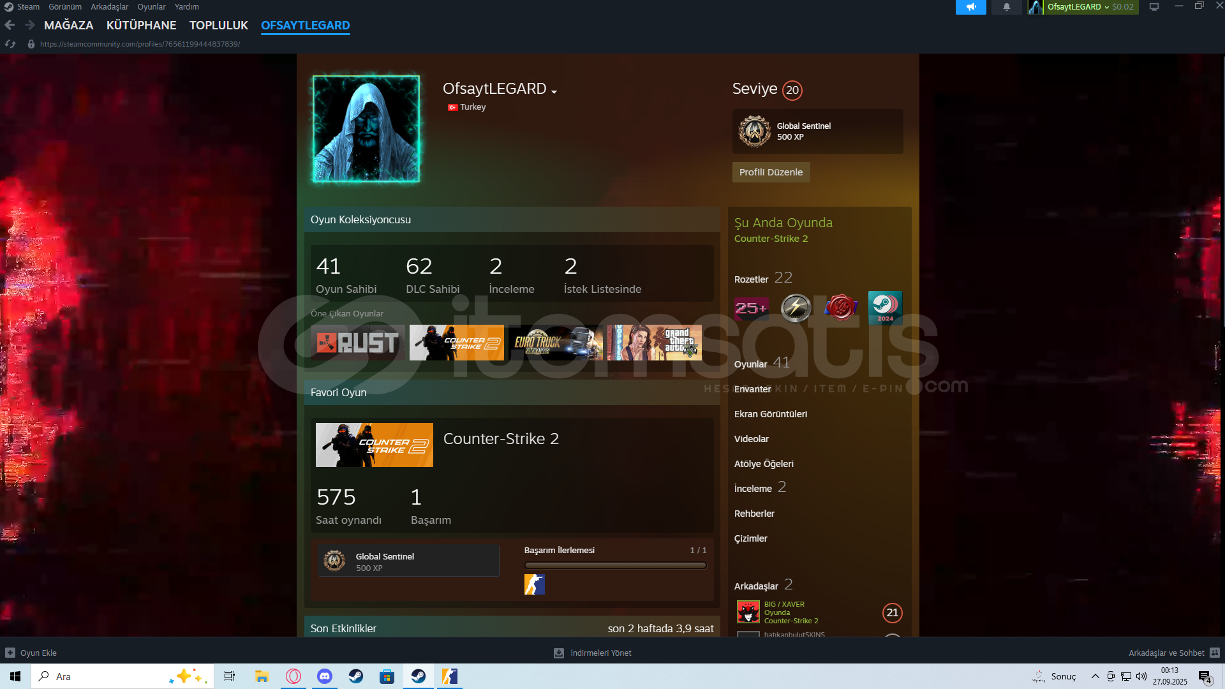Screen dimensions: 1225x689
Task: Open the Arkadaşlar 2 link
Action: tap(763, 585)
